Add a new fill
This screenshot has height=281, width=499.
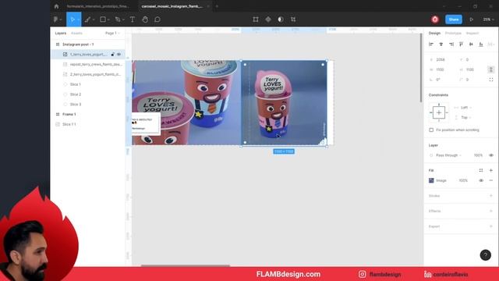pyautogui.click(x=491, y=170)
